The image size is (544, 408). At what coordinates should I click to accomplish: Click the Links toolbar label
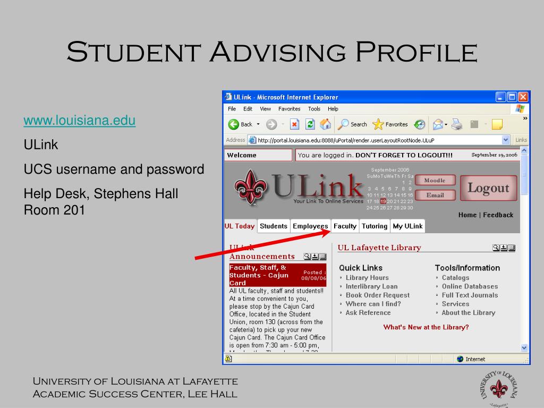point(521,140)
